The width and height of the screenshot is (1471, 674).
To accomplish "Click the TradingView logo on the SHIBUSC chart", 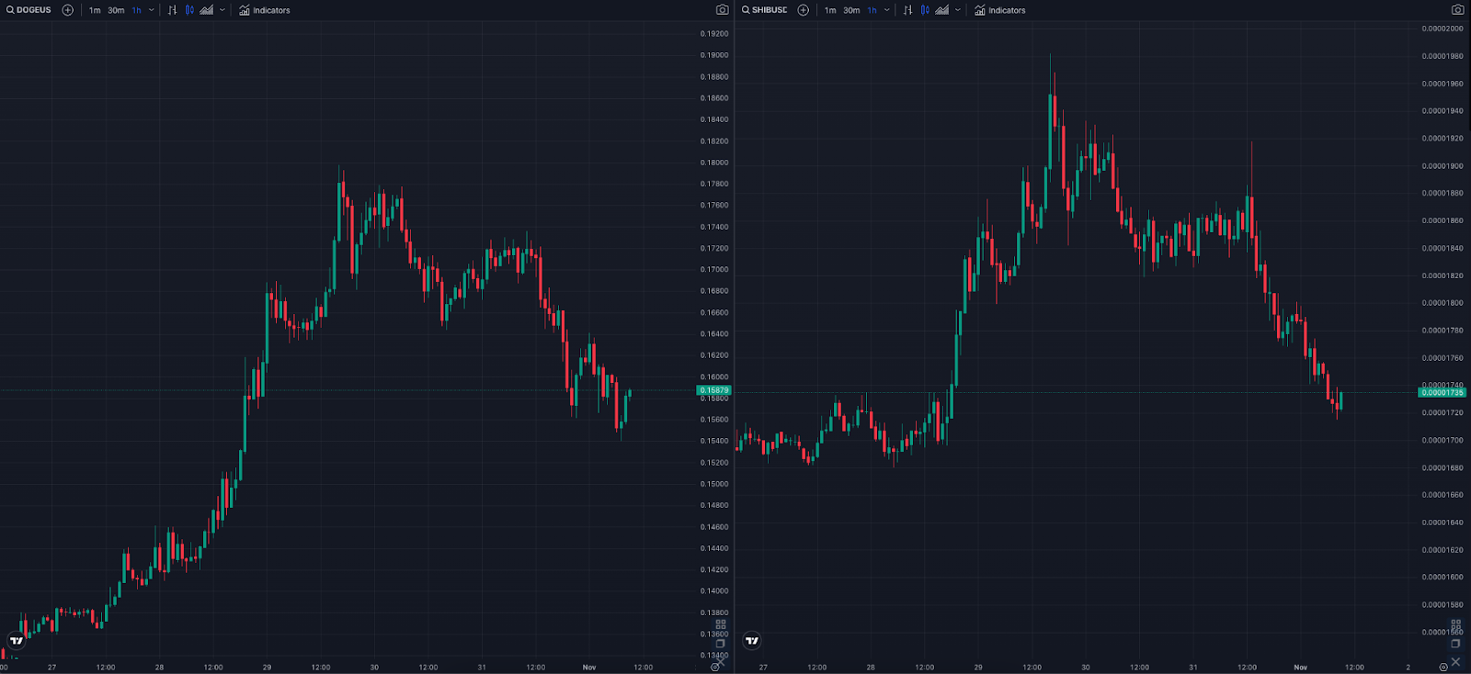I will click(752, 640).
